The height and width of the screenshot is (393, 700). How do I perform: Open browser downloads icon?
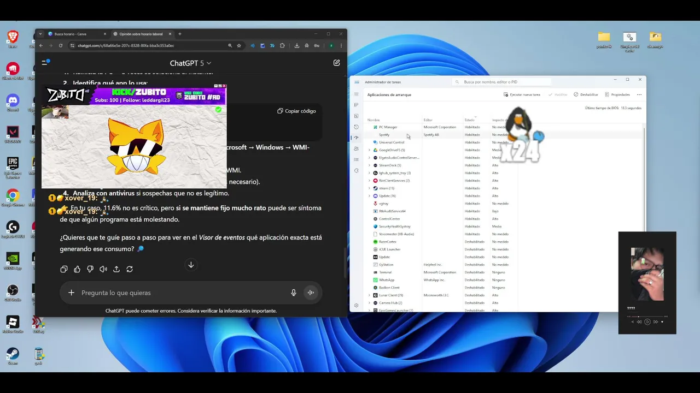click(296, 46)
